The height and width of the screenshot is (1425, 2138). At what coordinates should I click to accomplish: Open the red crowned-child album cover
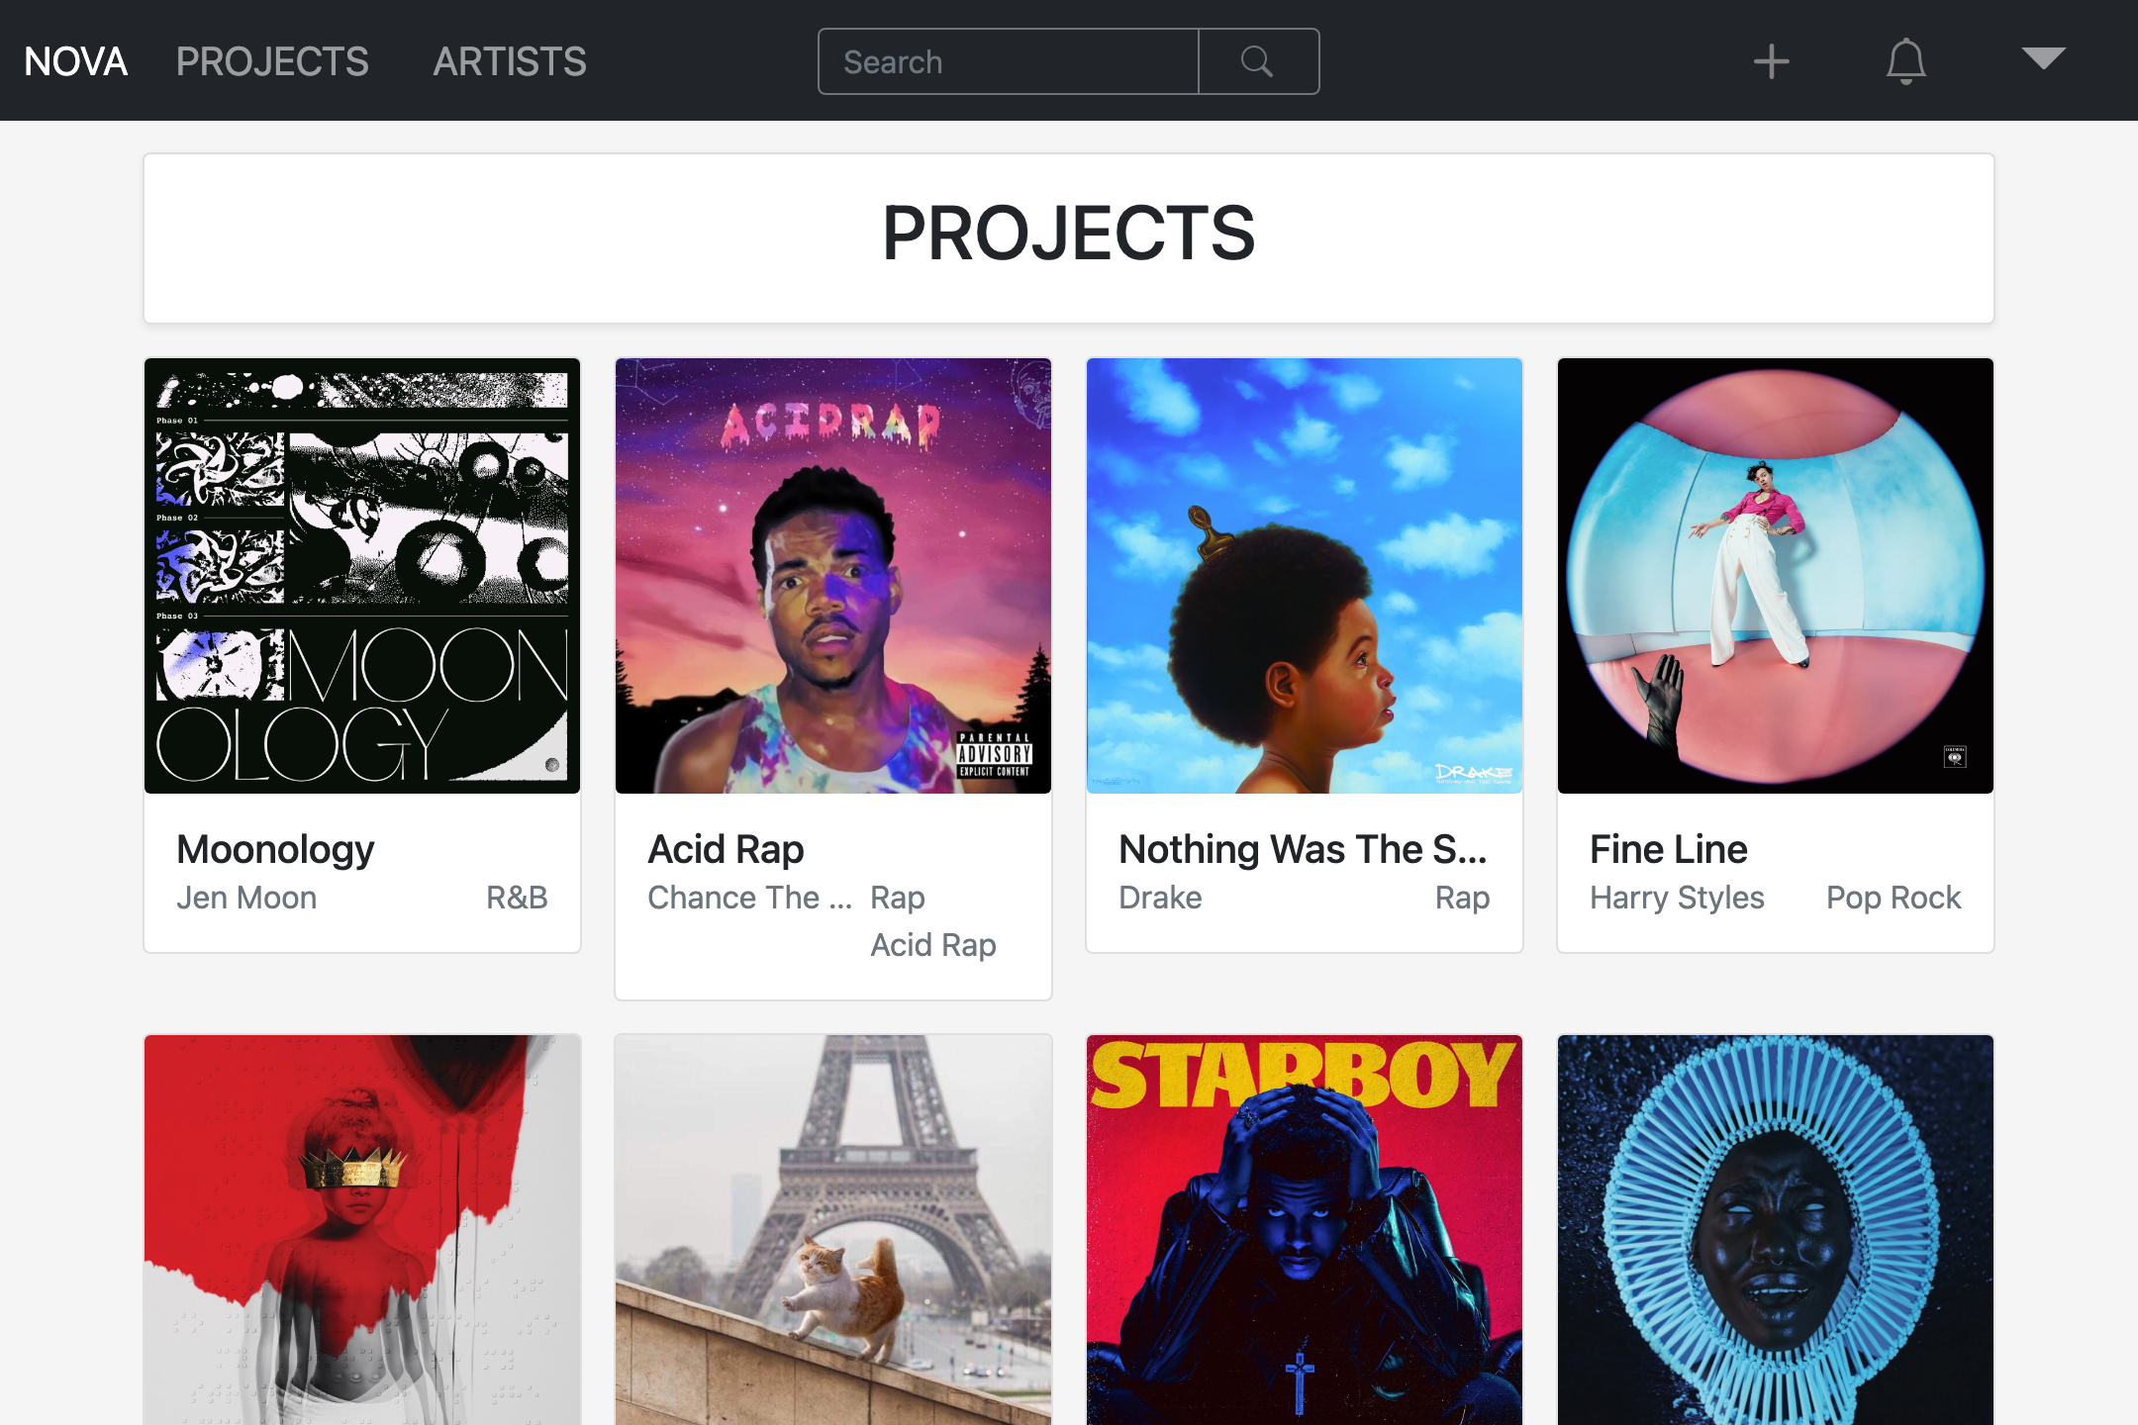362,1230
